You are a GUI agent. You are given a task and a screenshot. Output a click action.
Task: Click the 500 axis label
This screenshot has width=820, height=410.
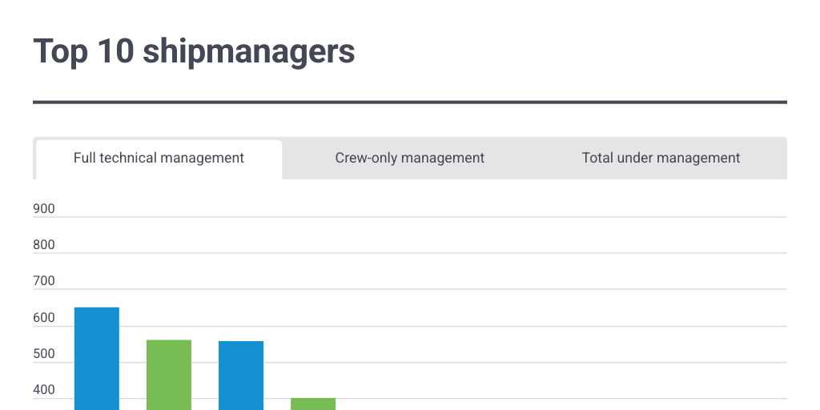click(x=44, y=354)
